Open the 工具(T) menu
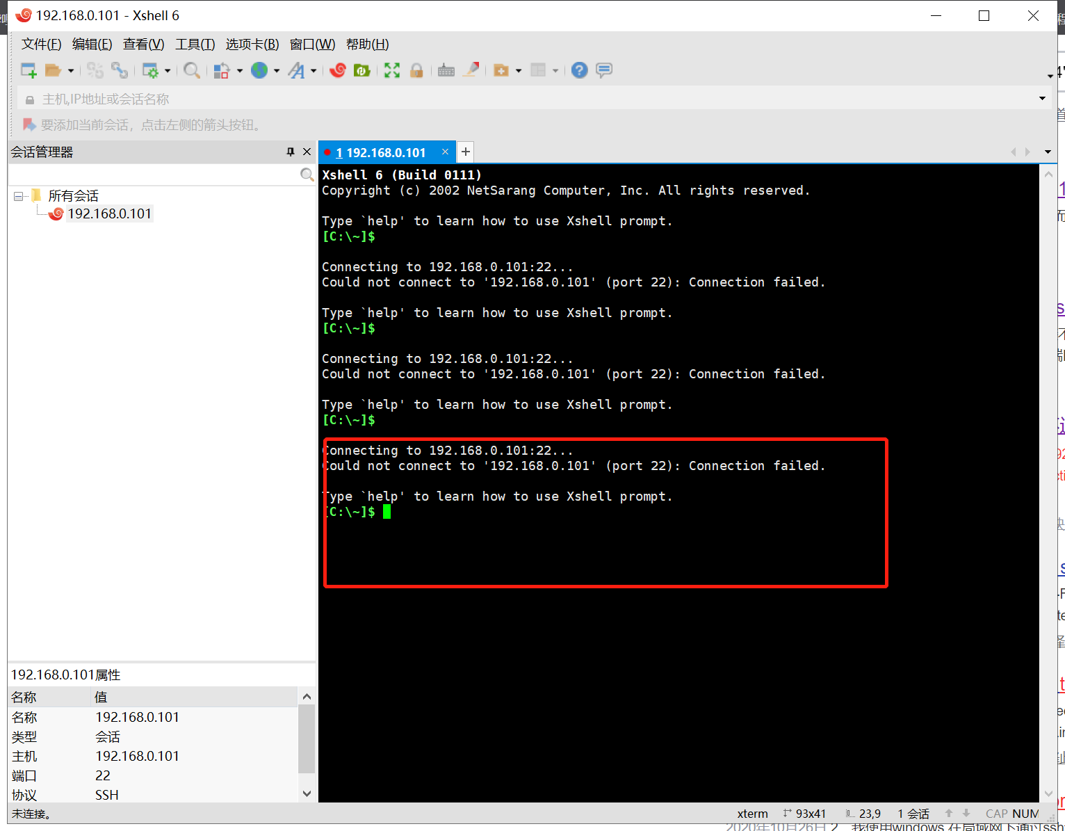 195,45
